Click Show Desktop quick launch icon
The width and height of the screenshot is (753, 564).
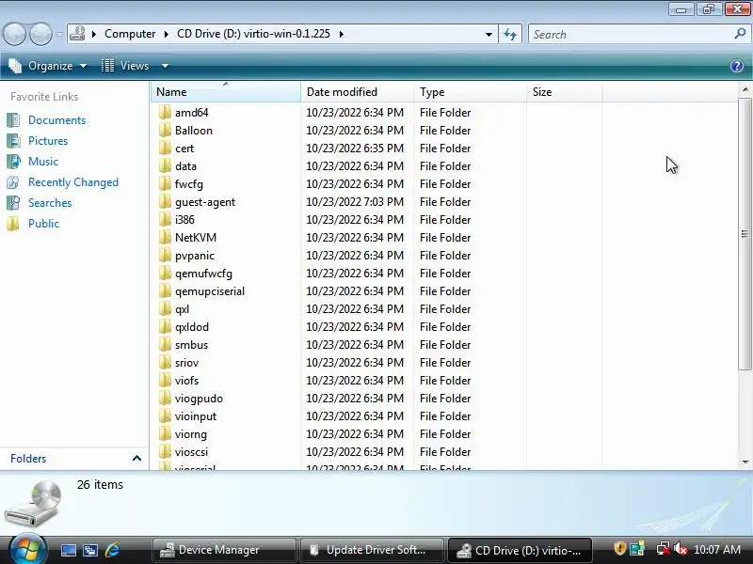pyautogui.click(x=68, y=550)
